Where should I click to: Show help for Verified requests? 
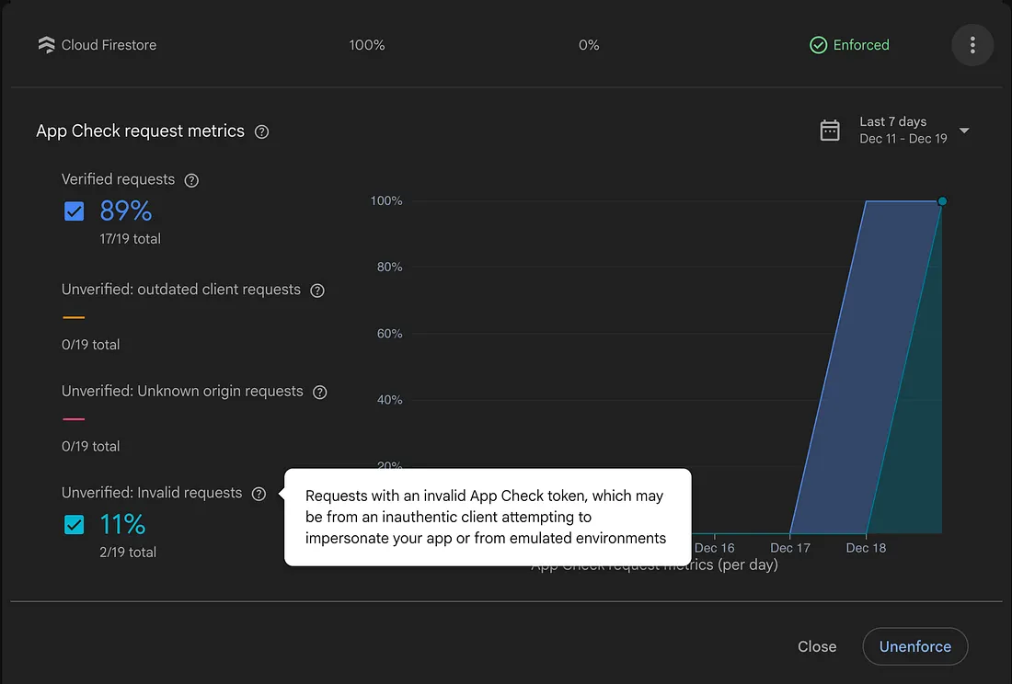click(x=191, y=180)
